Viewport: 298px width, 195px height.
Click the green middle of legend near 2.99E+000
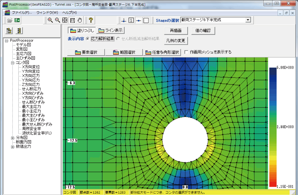[273, 127]
